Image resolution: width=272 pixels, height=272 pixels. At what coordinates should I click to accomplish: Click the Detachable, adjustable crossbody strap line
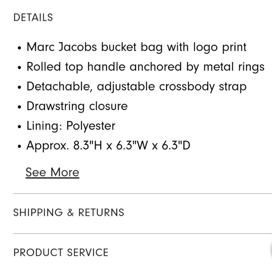(x=136, y=86)
